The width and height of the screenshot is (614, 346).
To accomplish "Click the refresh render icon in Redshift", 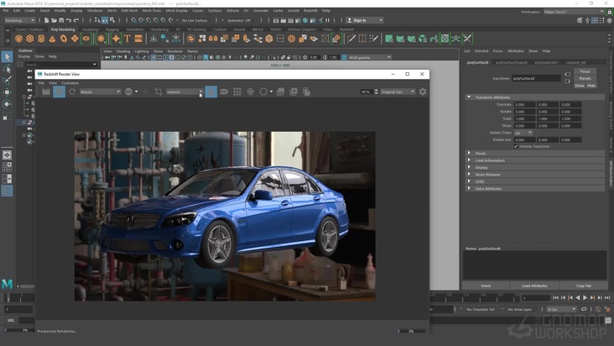I will coord(72,92).
